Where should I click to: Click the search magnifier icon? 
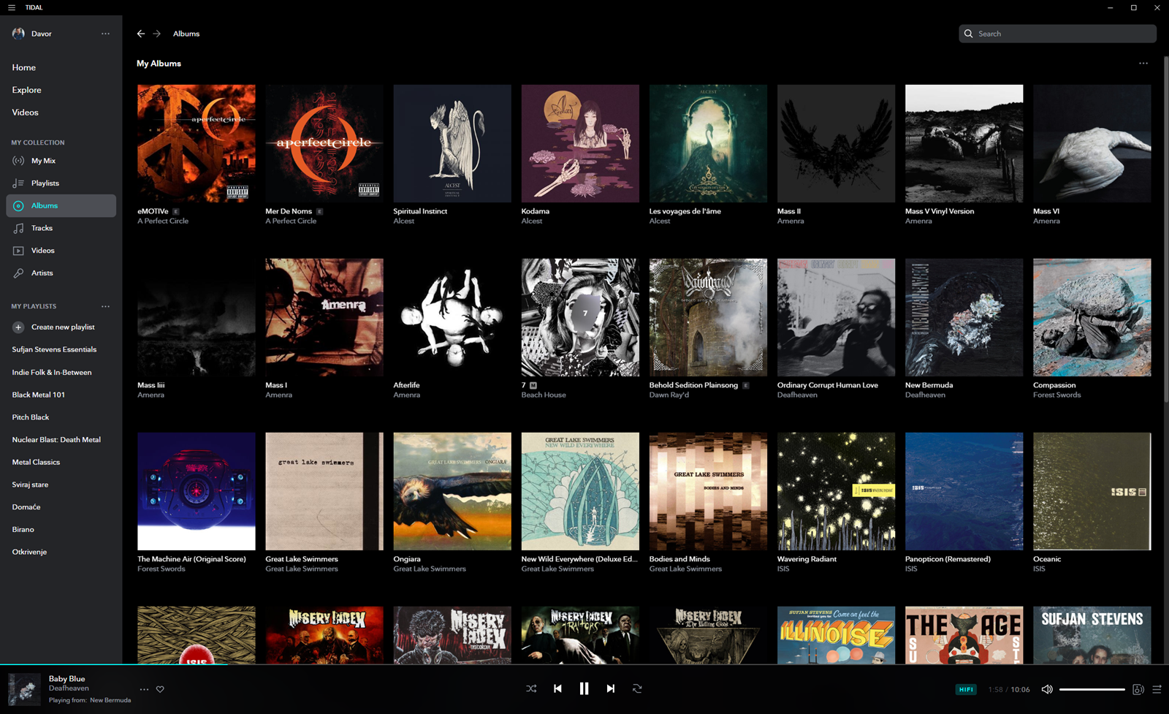[969, 34]
